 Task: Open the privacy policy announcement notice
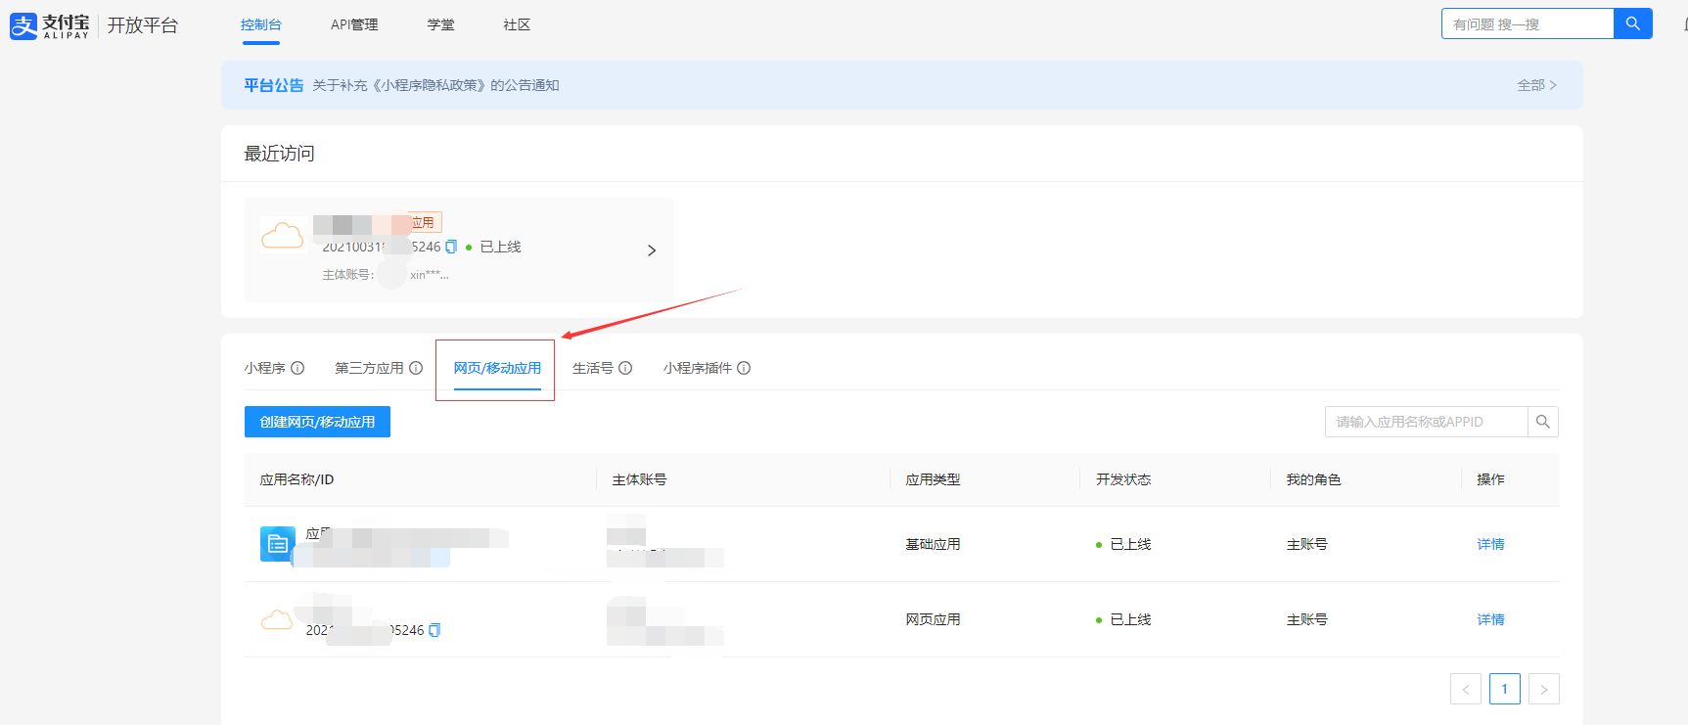435,85
